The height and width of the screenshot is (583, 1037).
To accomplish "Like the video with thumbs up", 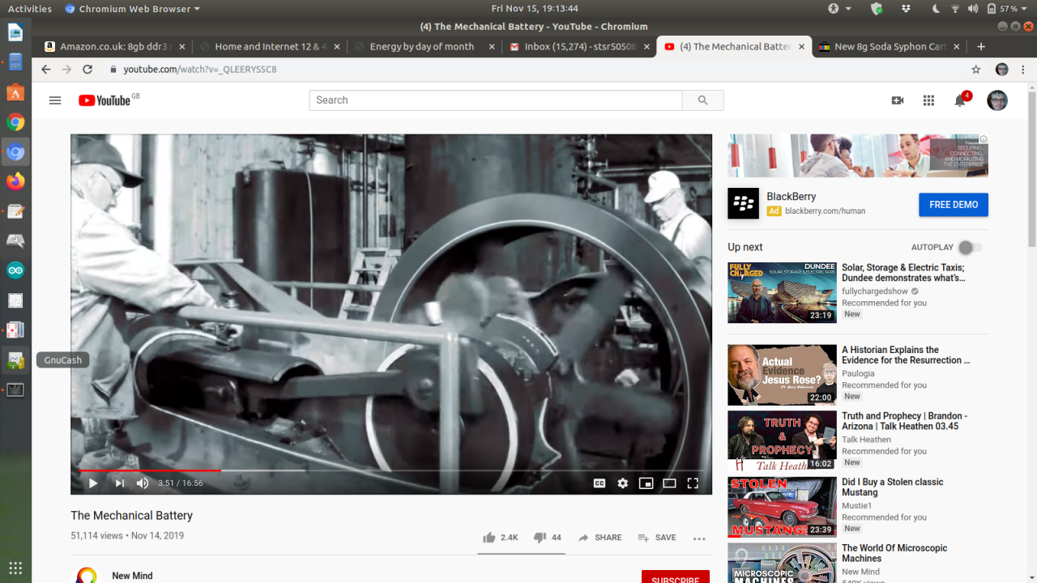I will tap(489, 538).
